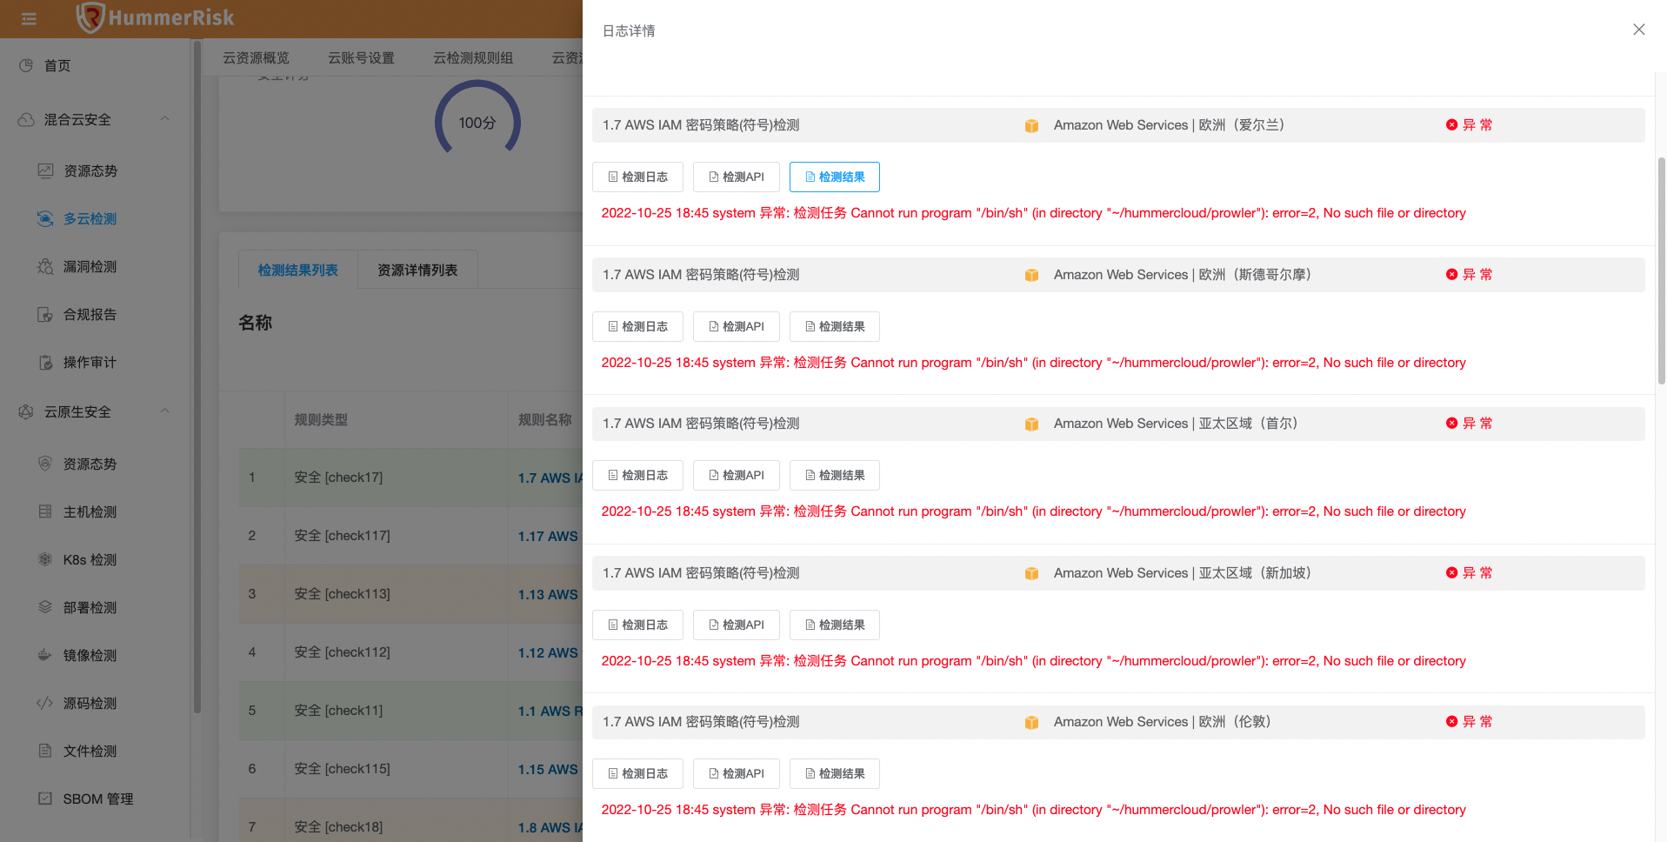Open 源码检测 source code detection
Screen dimensions: 1667x842
90,703
